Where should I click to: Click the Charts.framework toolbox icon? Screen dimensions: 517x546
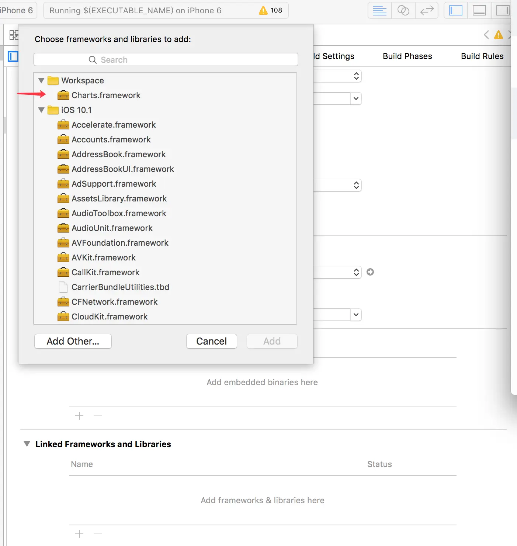(x=63, y=95)
